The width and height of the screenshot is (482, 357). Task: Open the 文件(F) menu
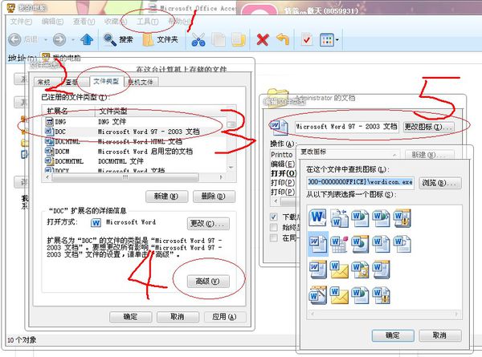[x=21, y=22]
